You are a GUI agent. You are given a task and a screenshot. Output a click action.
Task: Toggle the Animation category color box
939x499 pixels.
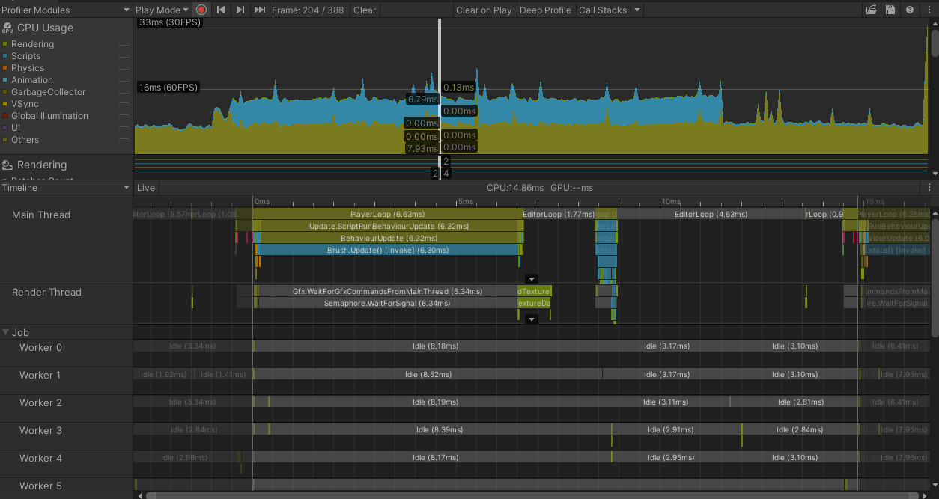(5, 80)
